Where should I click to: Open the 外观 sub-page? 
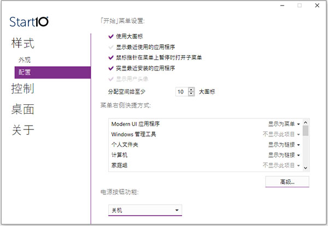tap(24, 59)
